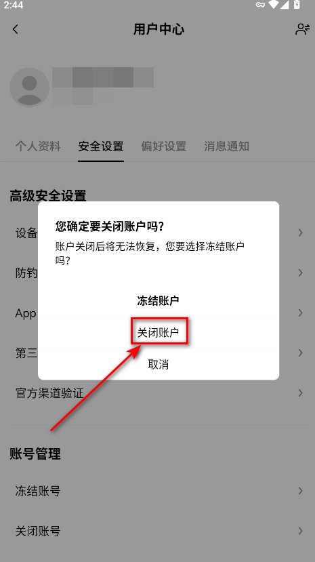The image size is (315, 562).
Task: Tap the user avatar picture
Action: (x=29, y=87)
